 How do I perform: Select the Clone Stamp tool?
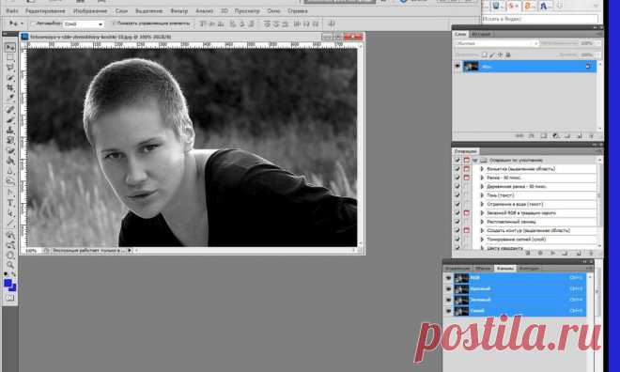10,130
